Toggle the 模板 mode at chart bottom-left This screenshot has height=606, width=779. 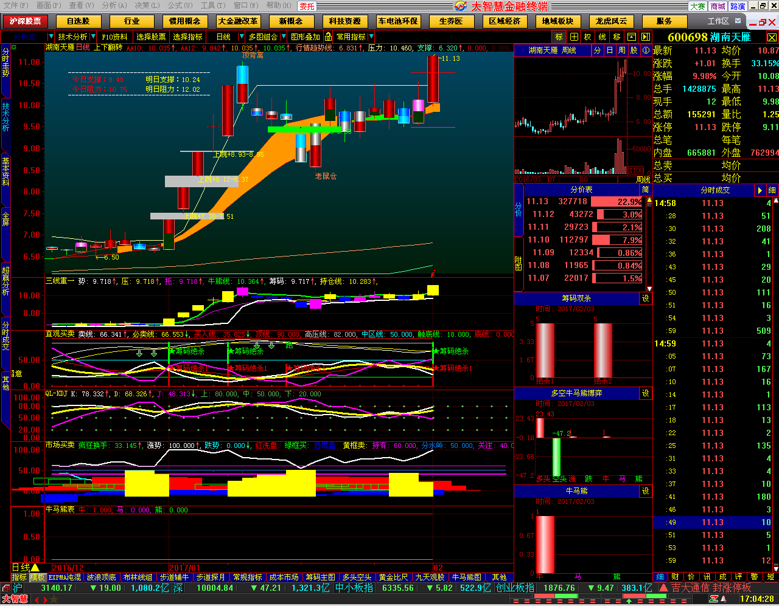[37, 577]
